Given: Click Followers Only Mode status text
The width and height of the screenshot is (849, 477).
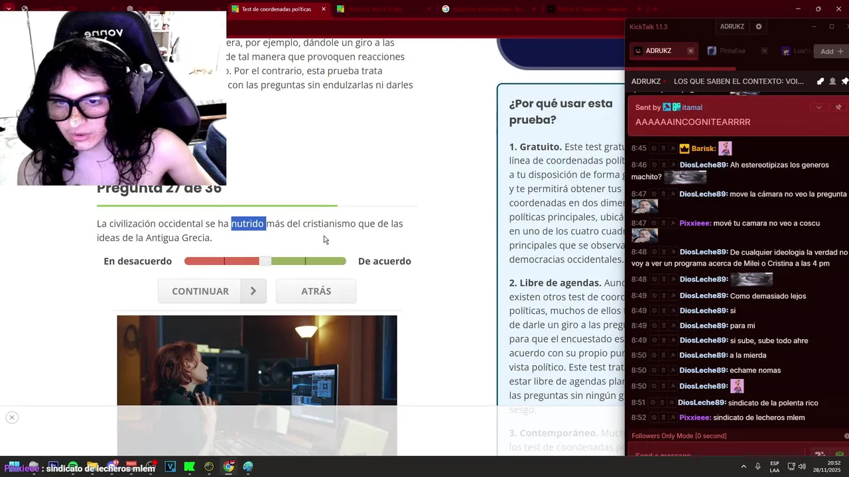Looking at the screenshot, I should [x=679, y=436].
